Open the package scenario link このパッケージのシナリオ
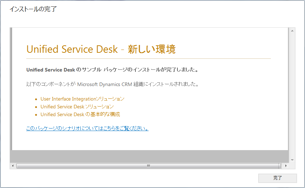This screenshot has width=305, height=188. tap(87, 128)
